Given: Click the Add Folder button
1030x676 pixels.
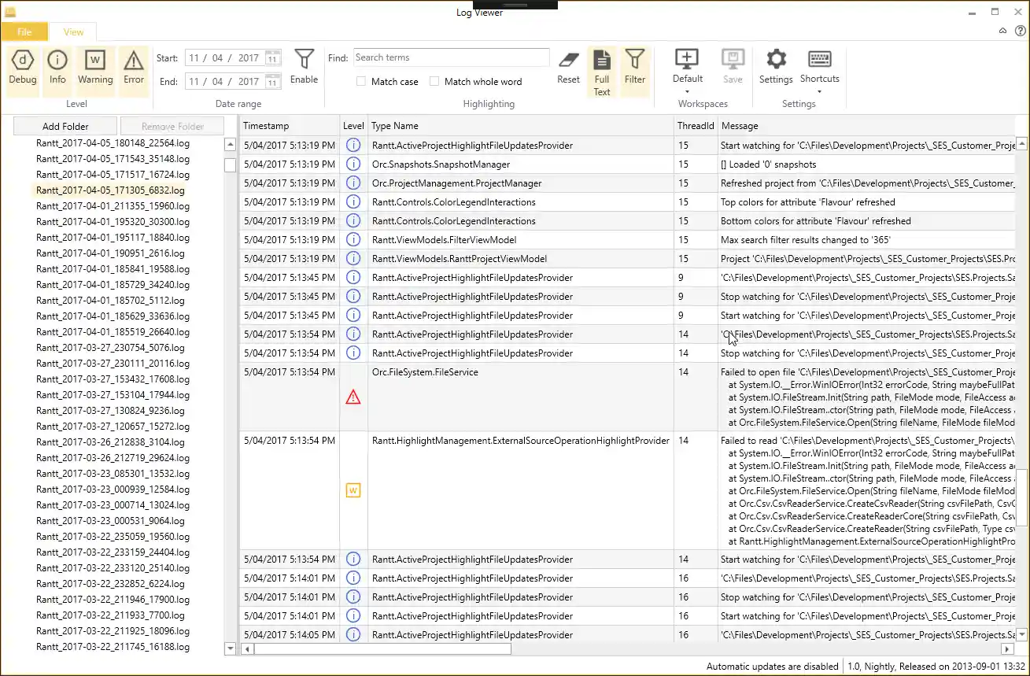Looking at the screenshot, I should [x=64, y=126].
